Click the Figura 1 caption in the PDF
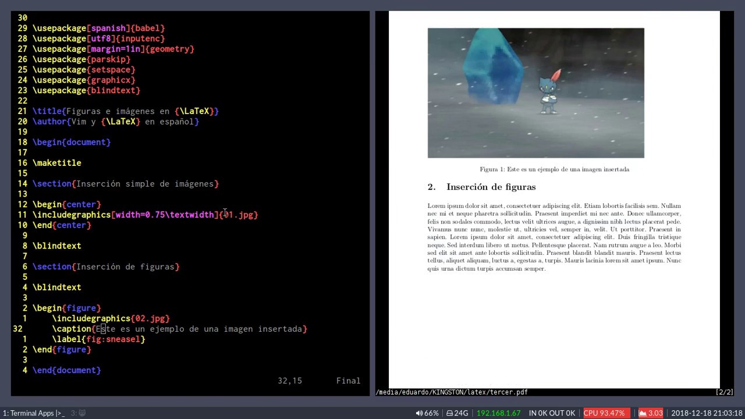Viewport: 745px width, 419px height. click(554, 169)
